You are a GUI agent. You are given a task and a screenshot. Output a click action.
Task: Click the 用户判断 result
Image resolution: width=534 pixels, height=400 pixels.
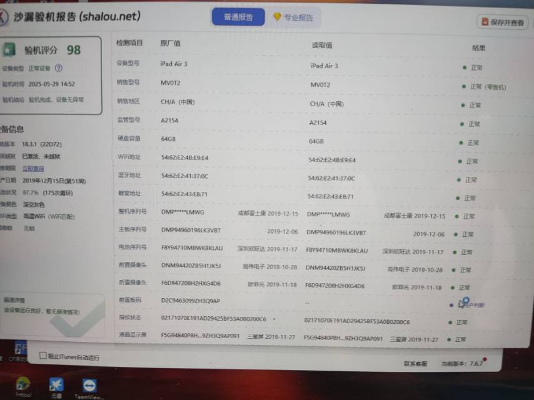pyautogui.click(x=473, y=305)
